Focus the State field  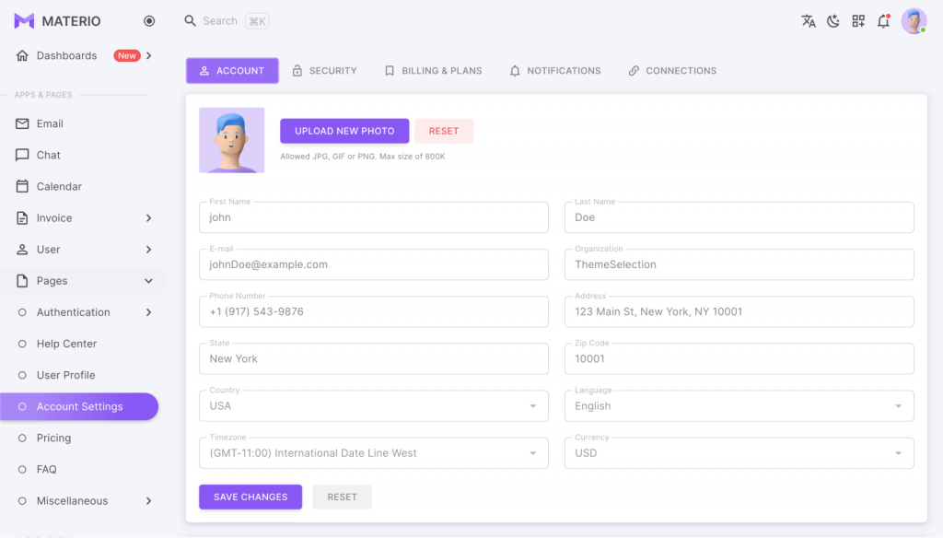point(374,358)
